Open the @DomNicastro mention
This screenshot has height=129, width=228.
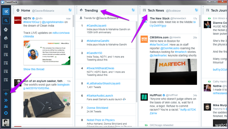point(170,48)
